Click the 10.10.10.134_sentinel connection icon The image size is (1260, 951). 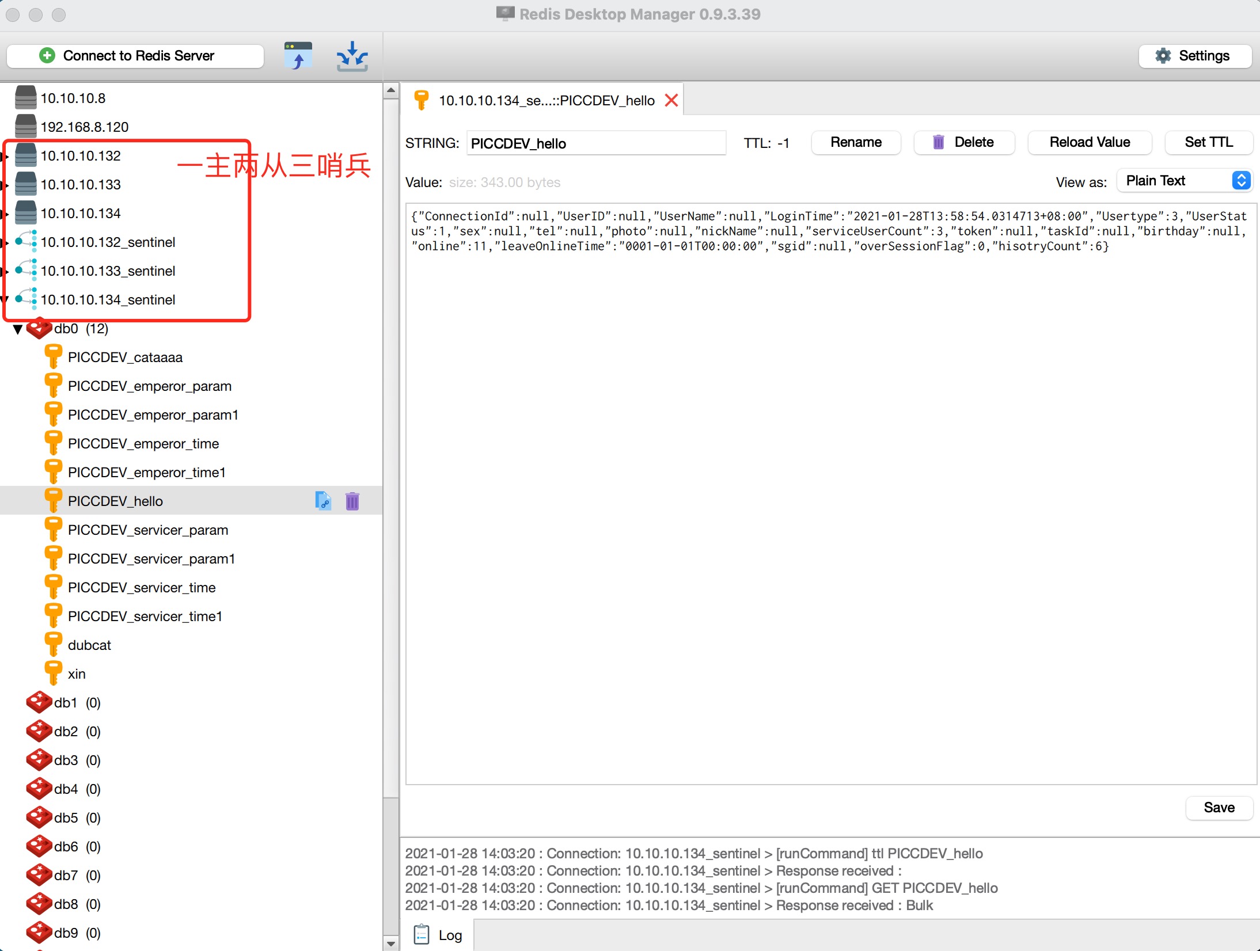26,299
